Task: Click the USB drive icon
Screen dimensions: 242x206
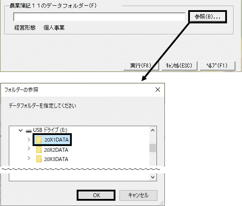Action: (29, 131)
